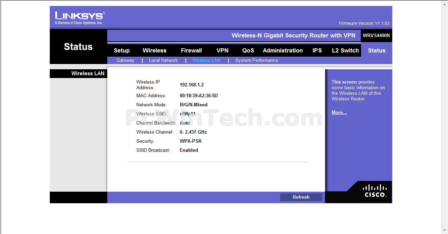Image resolution: width=448 pixels, height=234 pixels.
Task: Click the SSID Broadcast label
Action: (153, 150)
